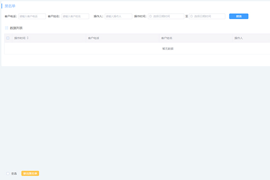Viewport: 270px width, 180px height.
Task: Focus the 客户电话 input field
Action: pos(32,16)
